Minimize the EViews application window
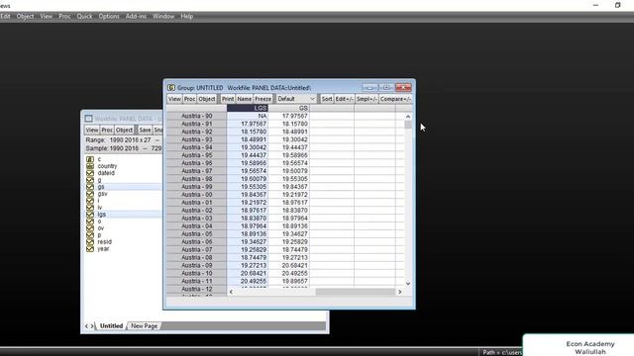The height and width of the screenshot is (356, 634). pyautogui.click(x=595, y=5)
